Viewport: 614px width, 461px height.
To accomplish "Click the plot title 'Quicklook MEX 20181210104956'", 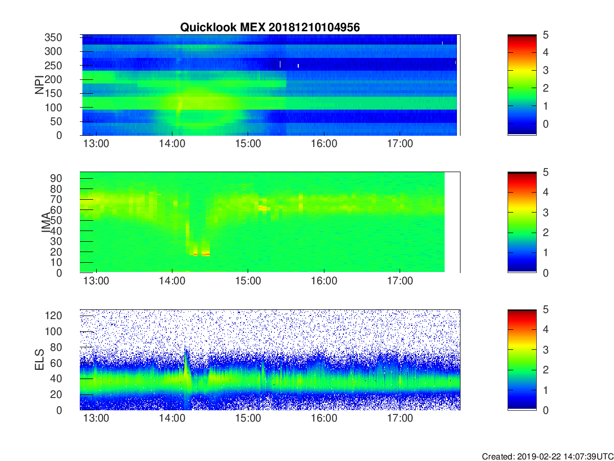I will pos(270,28).
